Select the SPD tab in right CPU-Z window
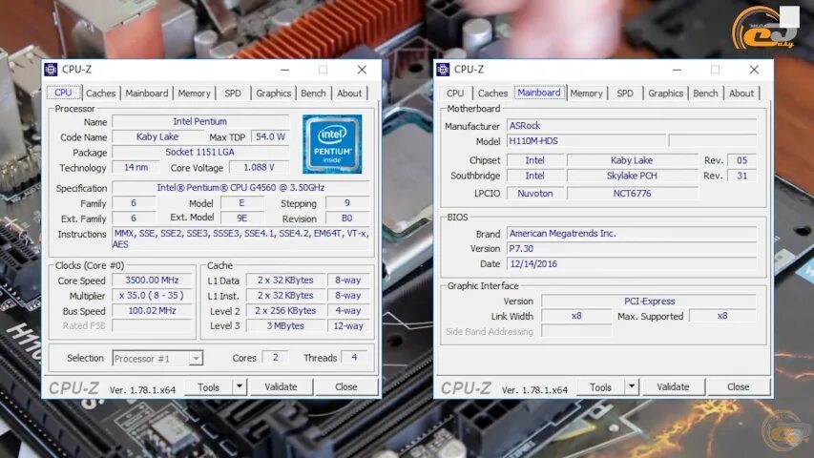Viewport: 814px width, 458px height. [x=625, y=93]
